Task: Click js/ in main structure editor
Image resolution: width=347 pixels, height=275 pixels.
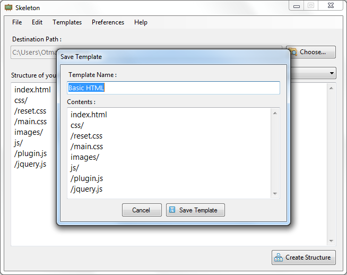Action: [19, 143]
